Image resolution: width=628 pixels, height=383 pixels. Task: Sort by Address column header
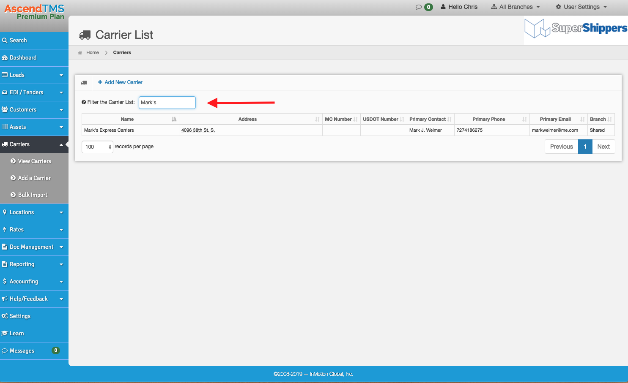251,119
